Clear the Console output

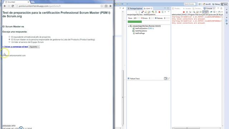(194, 12)
